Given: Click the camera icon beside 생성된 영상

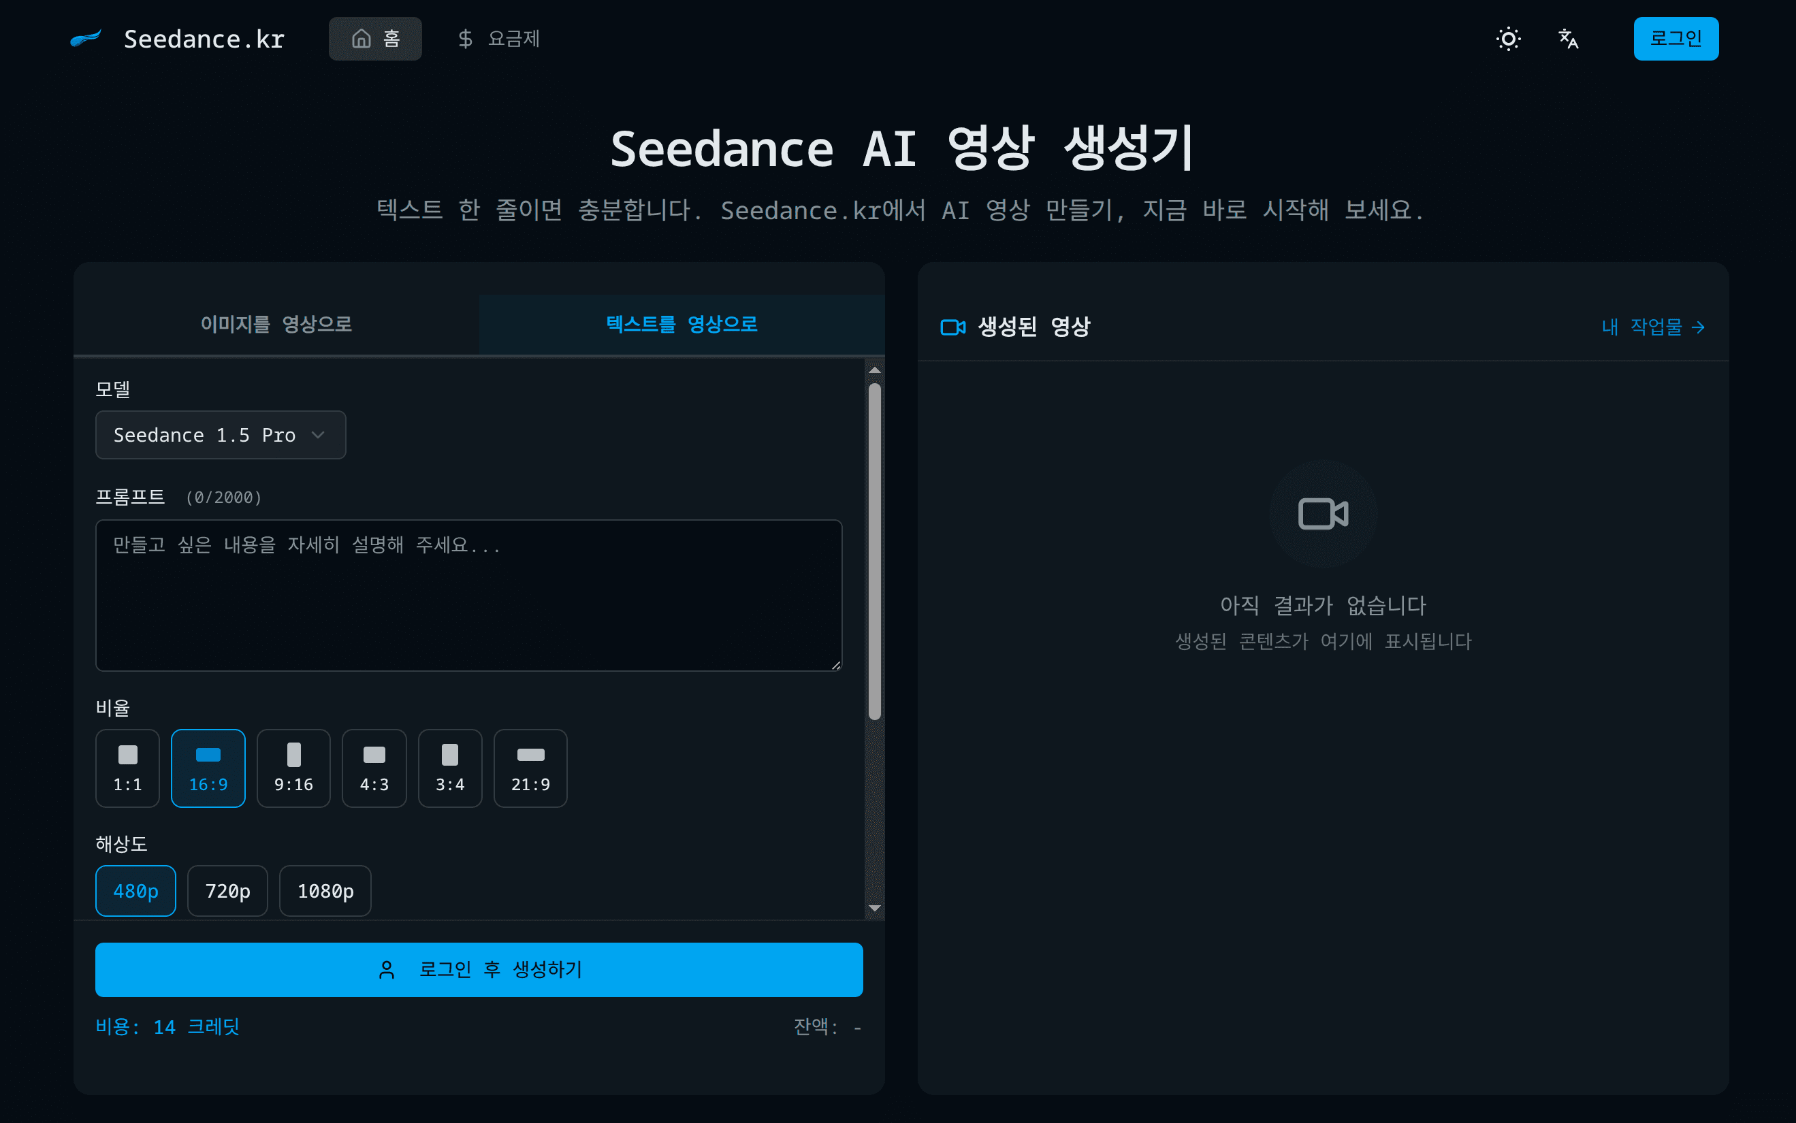Looking at the screenshot, I should (x=952, y=327).
